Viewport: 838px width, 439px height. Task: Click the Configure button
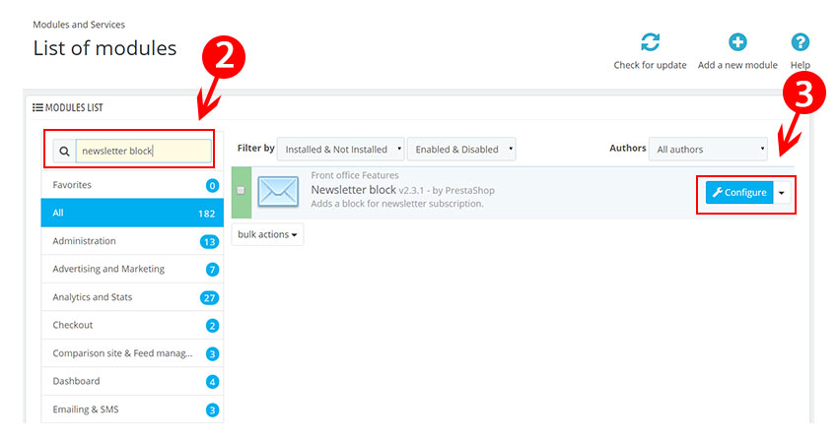point(739,193)
